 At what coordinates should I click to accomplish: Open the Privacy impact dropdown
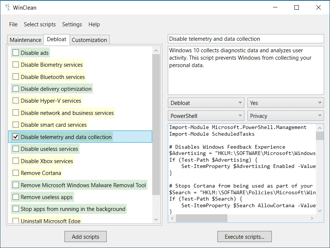tap(285, 116)
